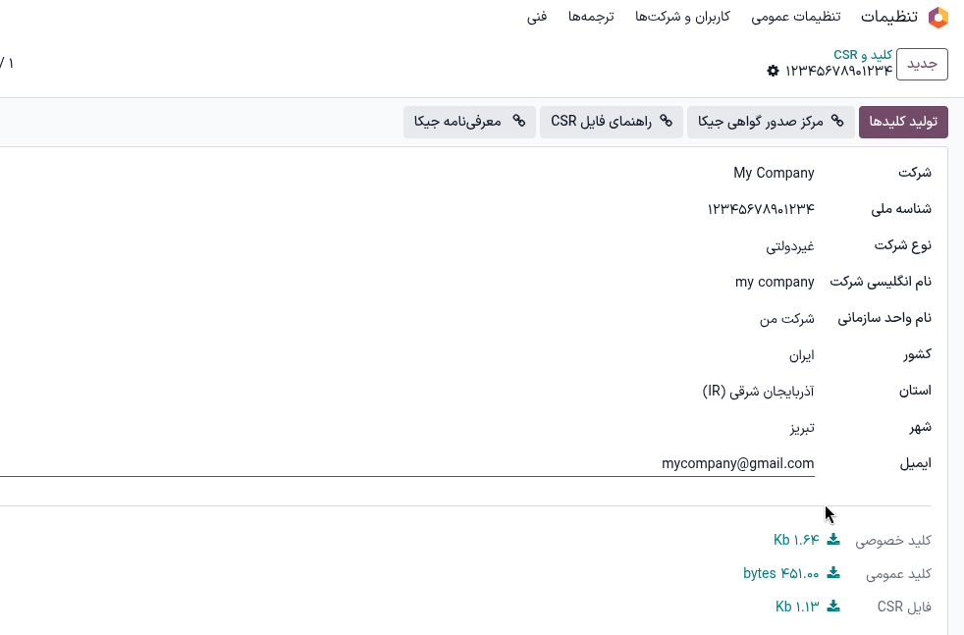Click the link icon on مرکز صدور گواهی جیکا
The height and width of the screenshot is (635, 964).
tap(836, 121)
